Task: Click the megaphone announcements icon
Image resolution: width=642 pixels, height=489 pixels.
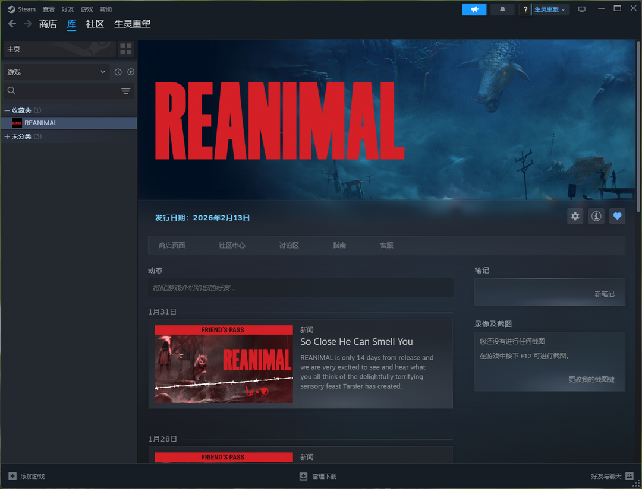Action: [474, 9]
